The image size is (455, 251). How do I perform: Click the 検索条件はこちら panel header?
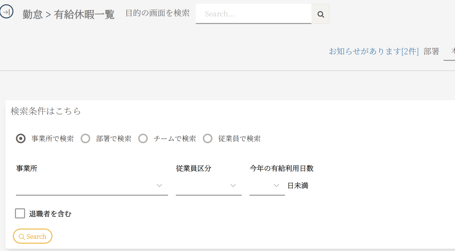pos(46,111)
